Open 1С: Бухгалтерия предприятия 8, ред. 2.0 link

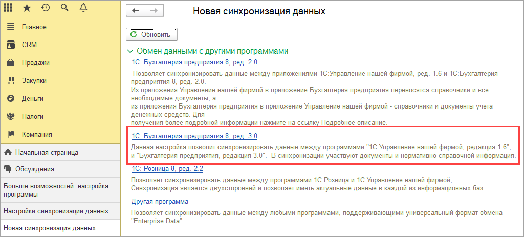(x=194, y=62)
